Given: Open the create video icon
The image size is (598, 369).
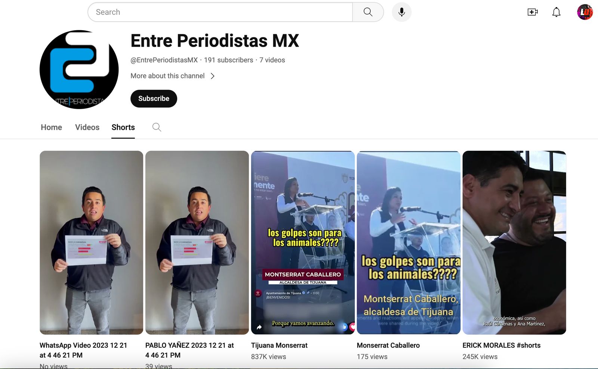Looking at the screenshot, I should coord(532,12).
